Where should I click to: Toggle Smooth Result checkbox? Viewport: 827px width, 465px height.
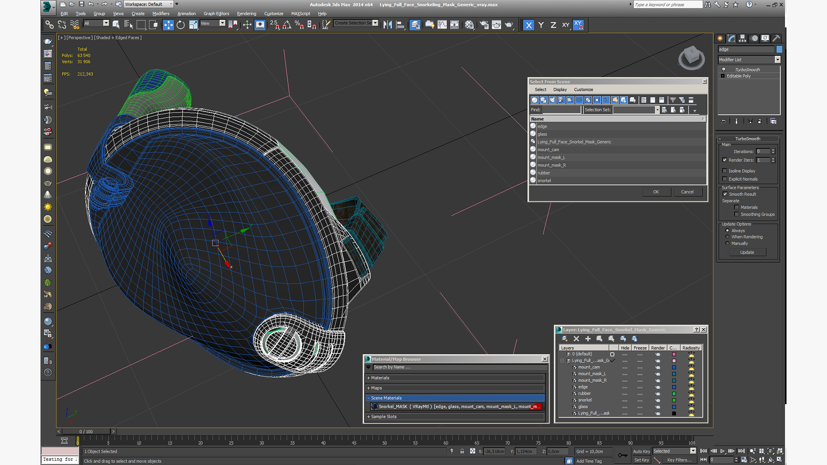725,194
